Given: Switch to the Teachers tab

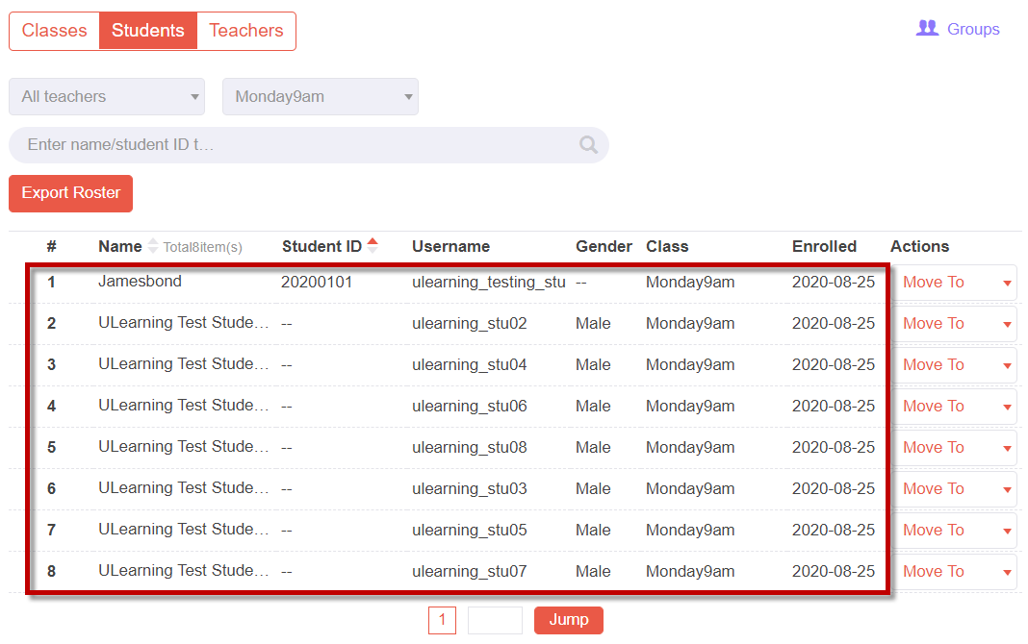Looking at the screenshot, I should point(245,31).
